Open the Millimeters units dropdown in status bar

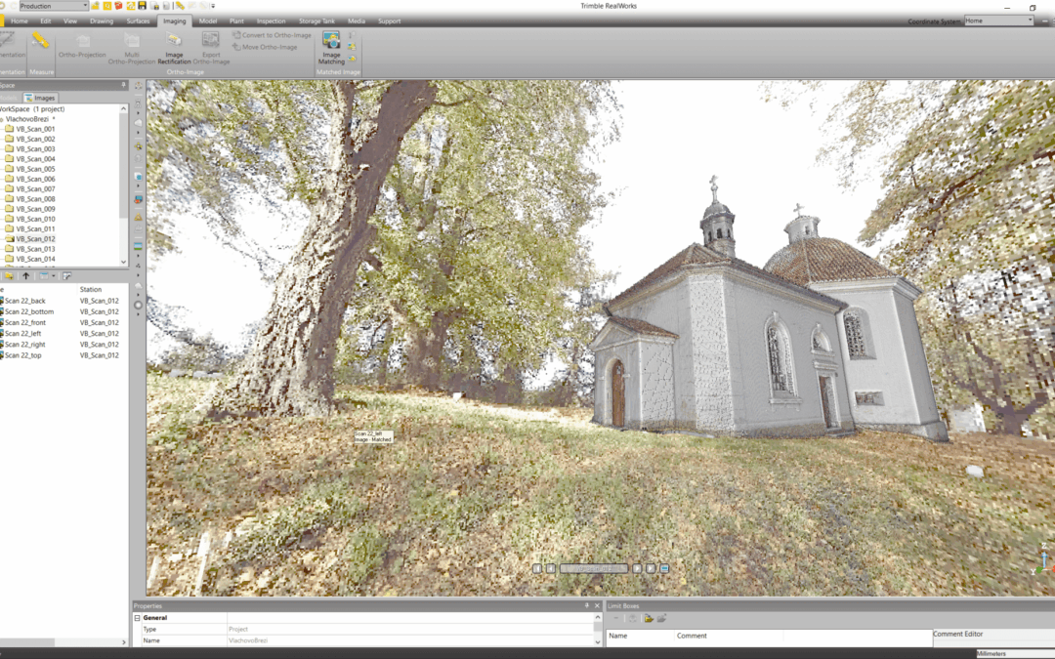pos(1014,653)
